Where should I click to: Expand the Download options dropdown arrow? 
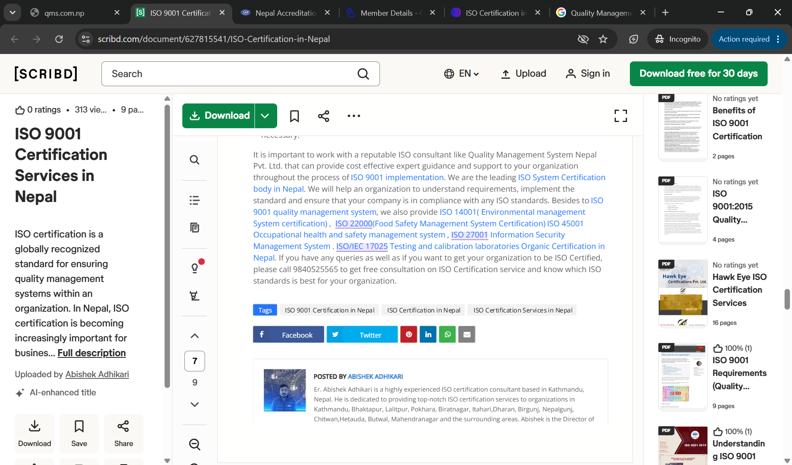(265, 116)
